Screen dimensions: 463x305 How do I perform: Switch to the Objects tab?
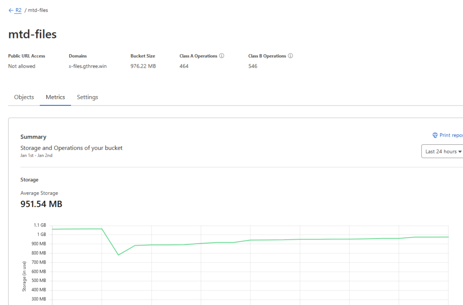24,97
